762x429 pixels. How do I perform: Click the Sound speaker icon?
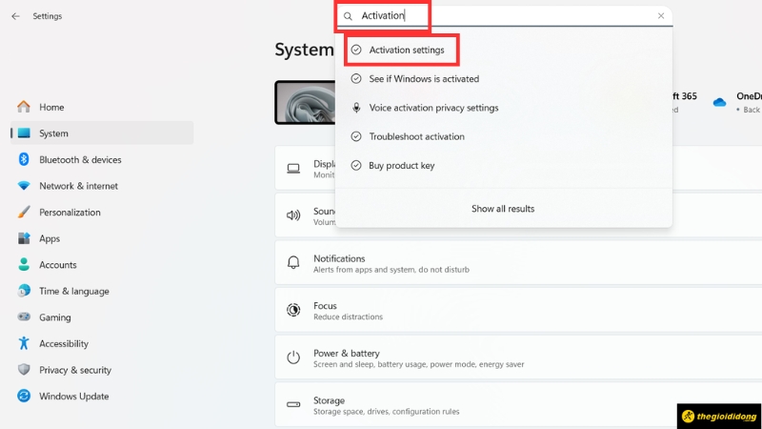coord(293,215)
